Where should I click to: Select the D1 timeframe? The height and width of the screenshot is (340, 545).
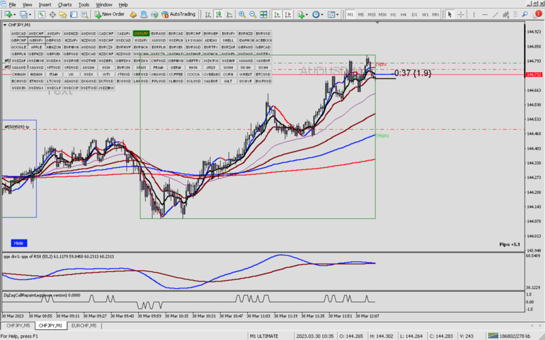click(414, 14)
